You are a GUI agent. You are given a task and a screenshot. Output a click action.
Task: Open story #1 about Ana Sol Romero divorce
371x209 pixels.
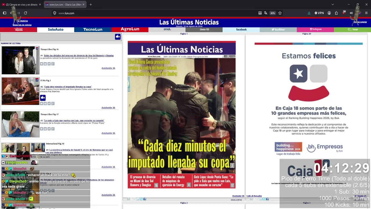coord(79,55)
